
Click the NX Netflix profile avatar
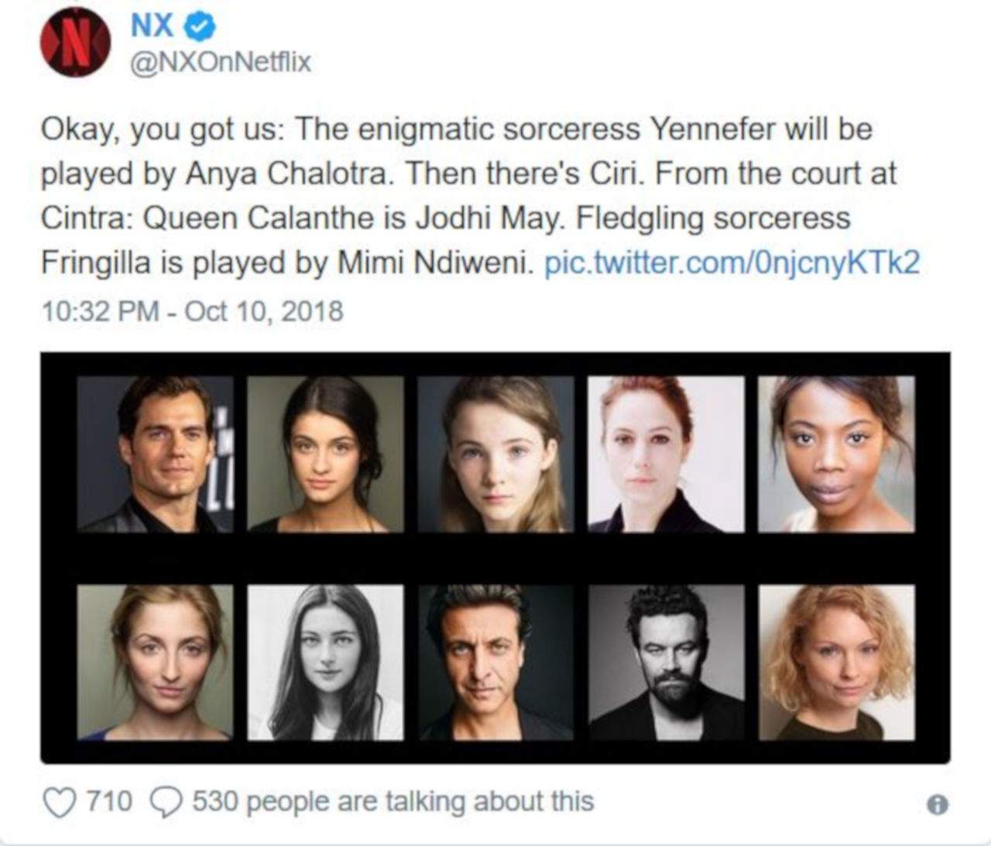point(75,43)
